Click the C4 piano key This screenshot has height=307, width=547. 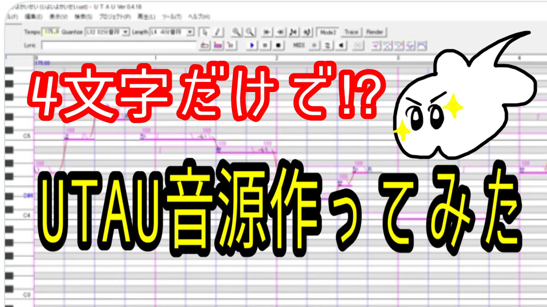(19, 215)
